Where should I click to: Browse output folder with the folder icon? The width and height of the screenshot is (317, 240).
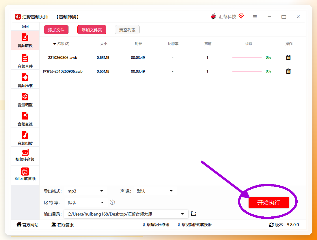pos(194,214)
